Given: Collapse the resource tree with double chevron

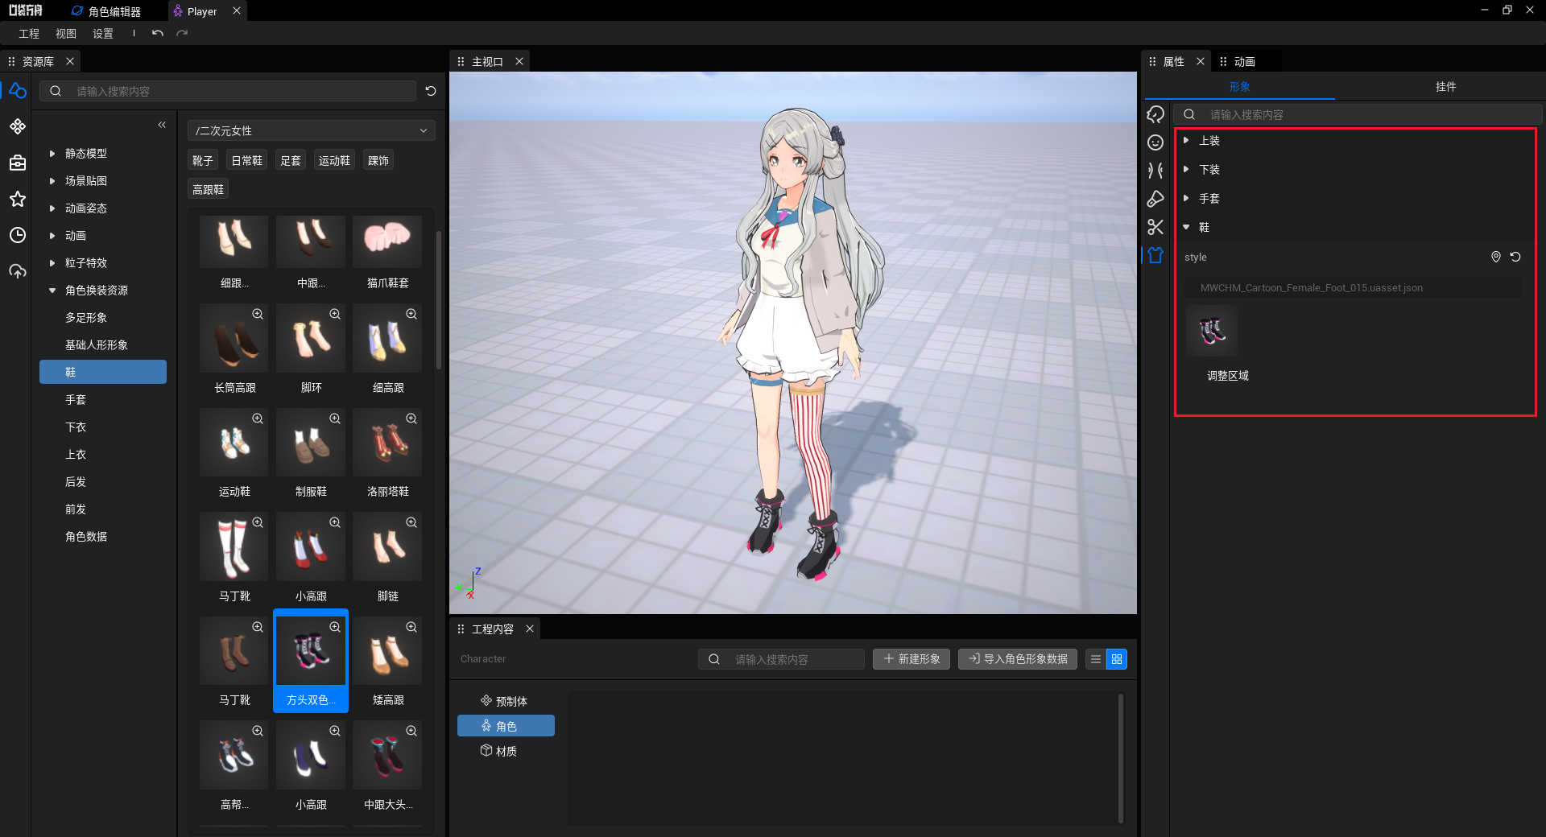Looking at the screenshot, I should 162,125.
